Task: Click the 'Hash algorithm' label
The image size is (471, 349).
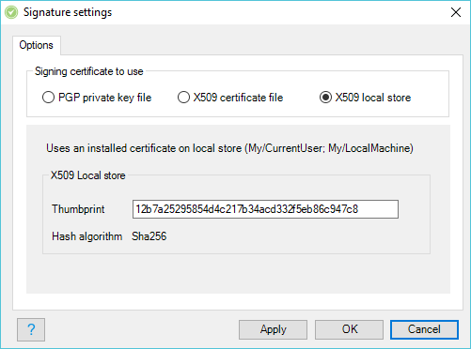Action: (87, 236)
